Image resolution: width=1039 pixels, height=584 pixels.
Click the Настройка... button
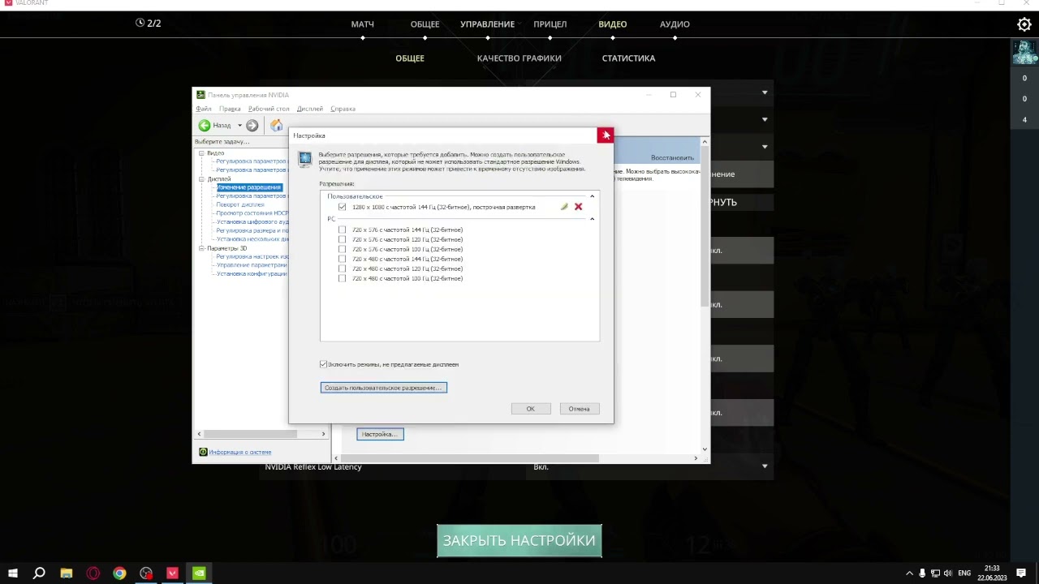tap(380, 434)
